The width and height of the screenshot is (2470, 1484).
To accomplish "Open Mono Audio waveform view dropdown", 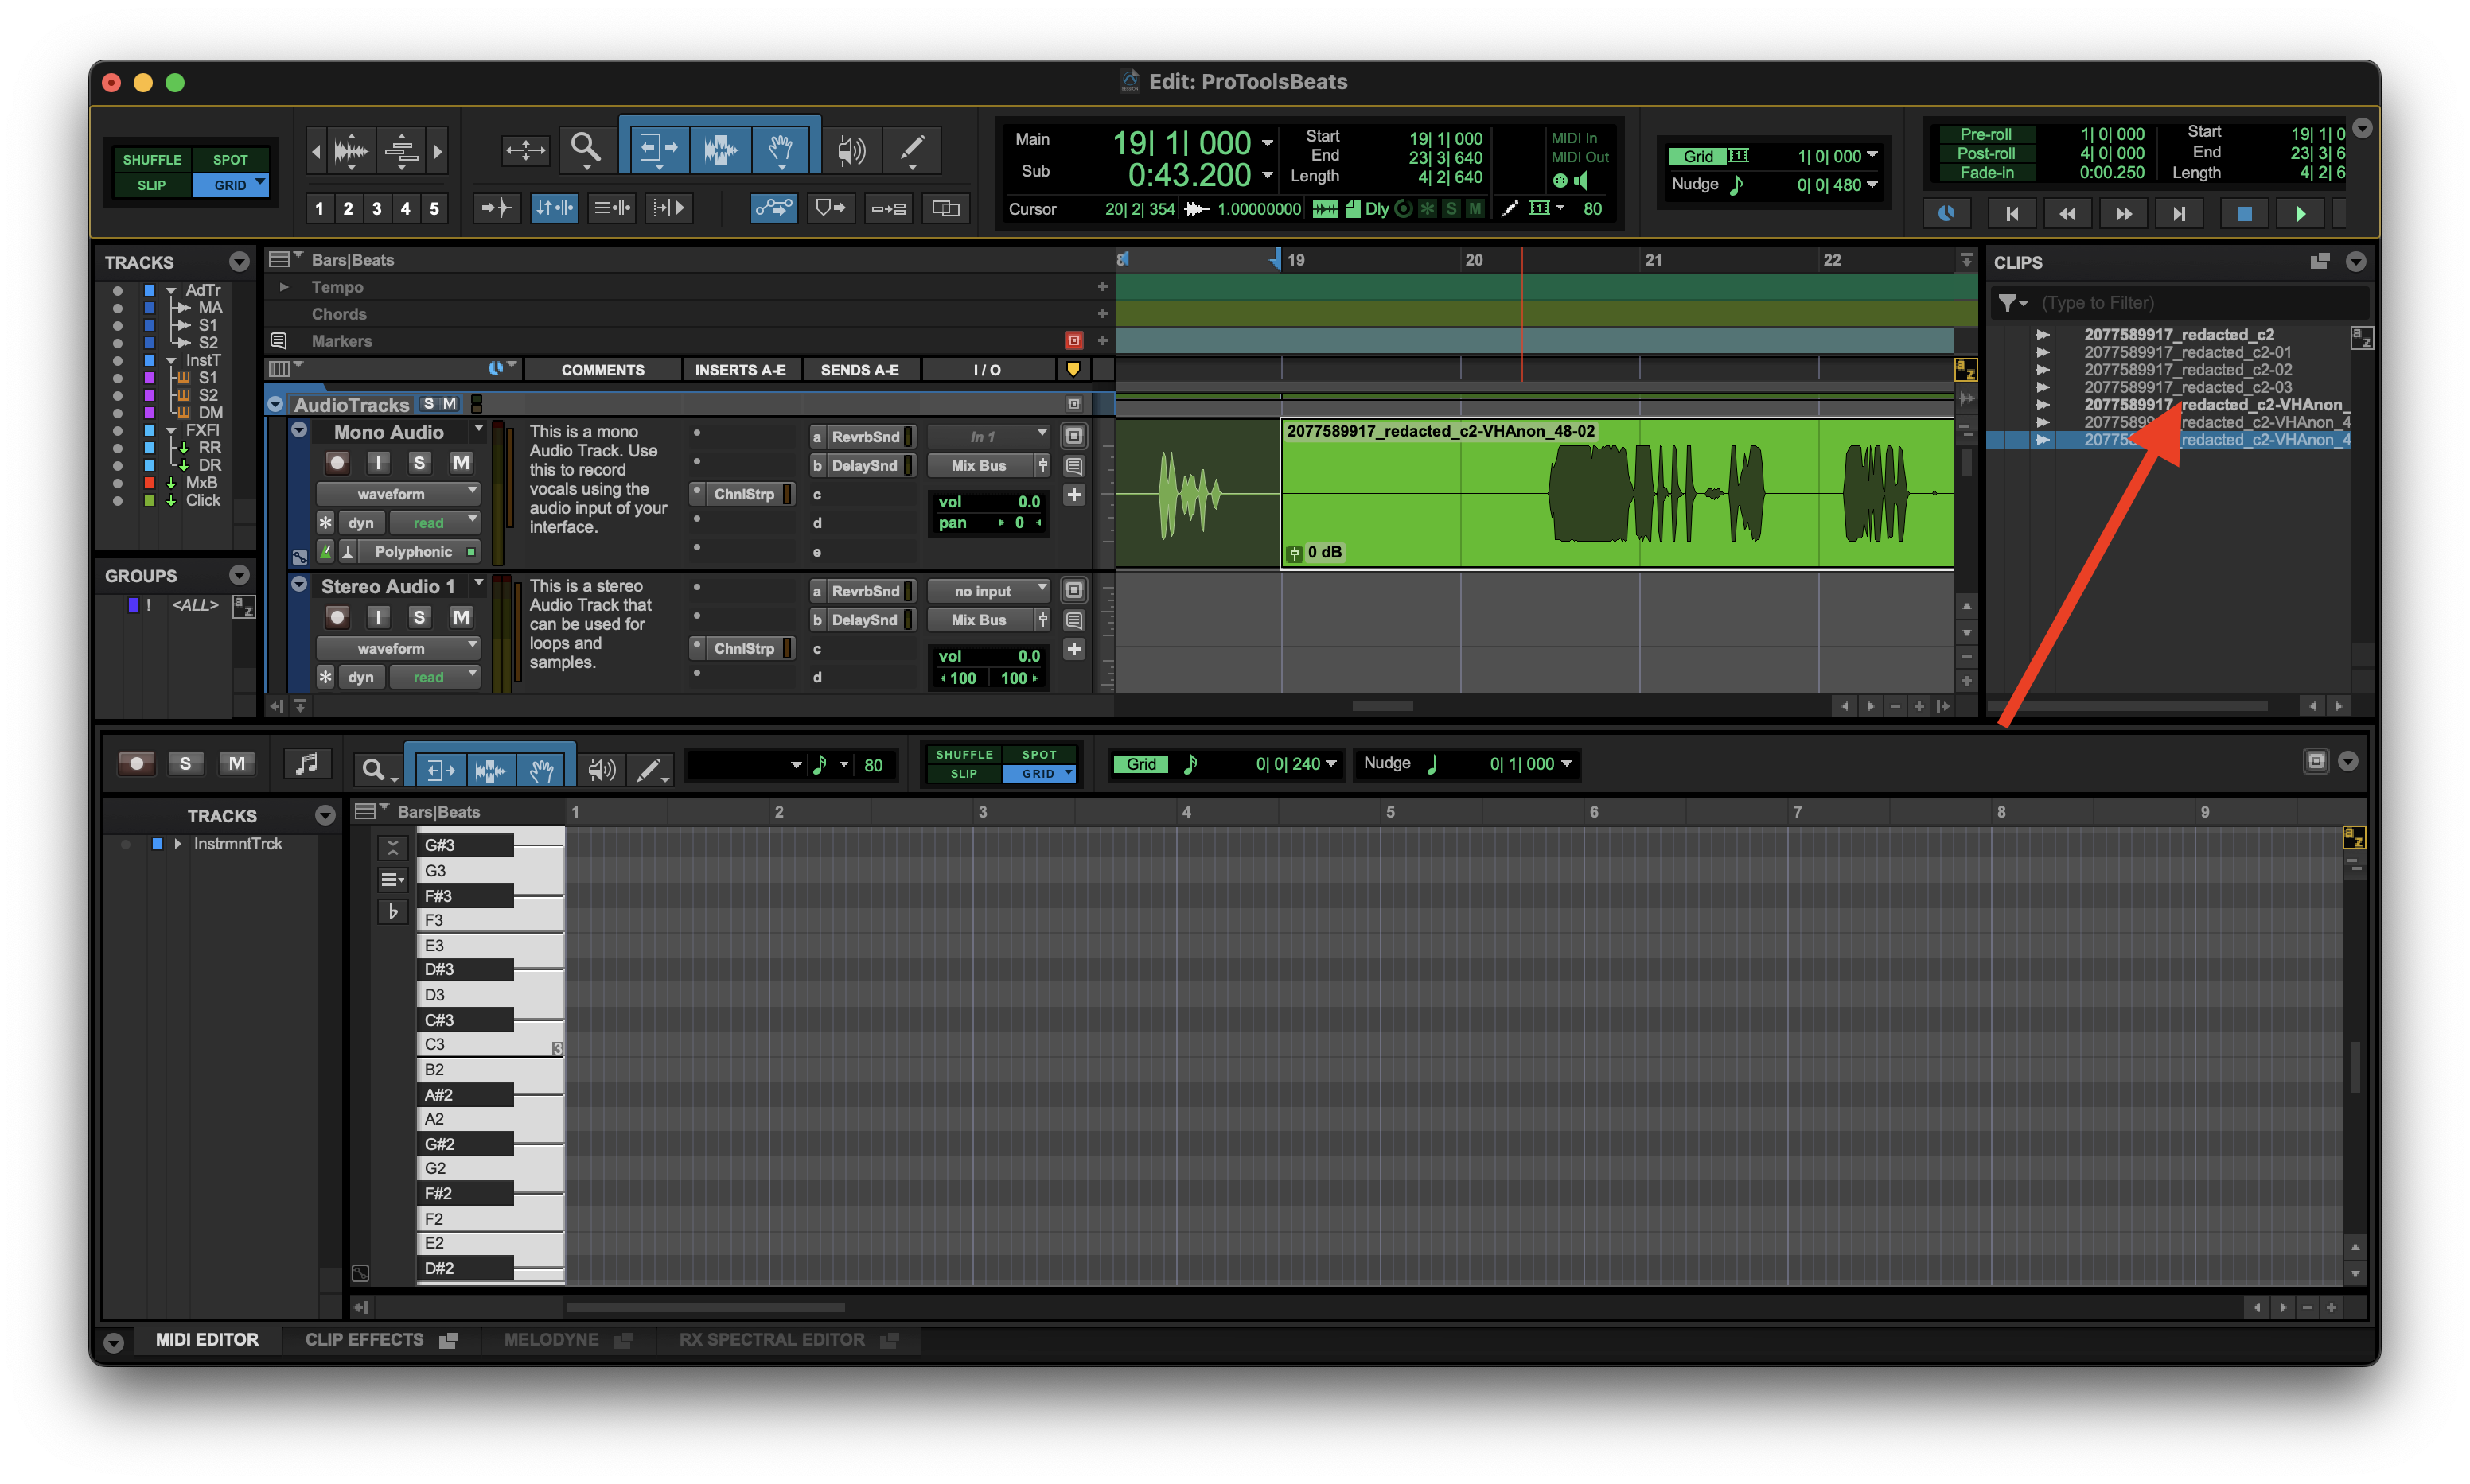I will [x=398, y=494].
